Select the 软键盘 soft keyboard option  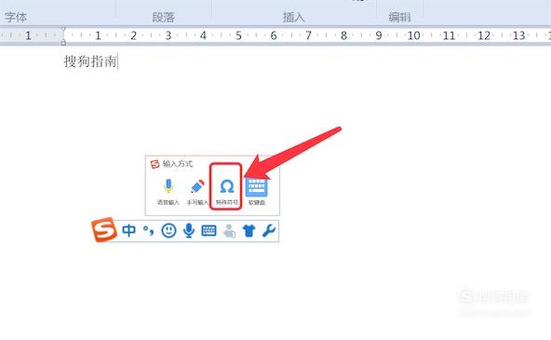257,192
